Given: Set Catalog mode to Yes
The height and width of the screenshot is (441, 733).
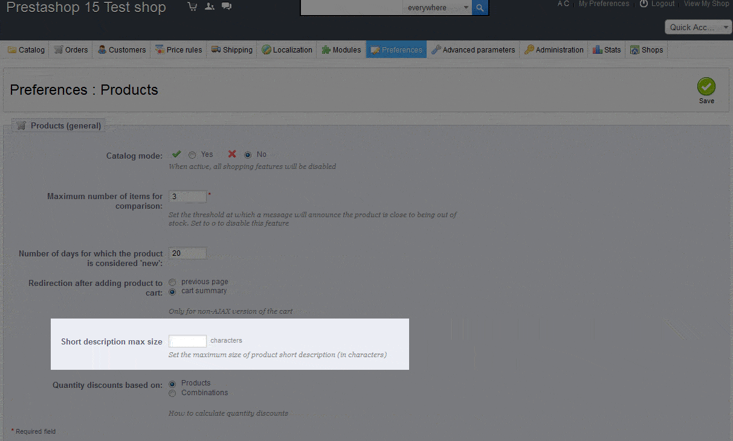Looking at the screenshot, I should pos(192,155).
